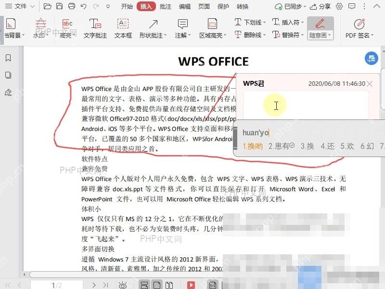Set zoom to actual size 1:1

pyautogui.click(x=213, y=285)
